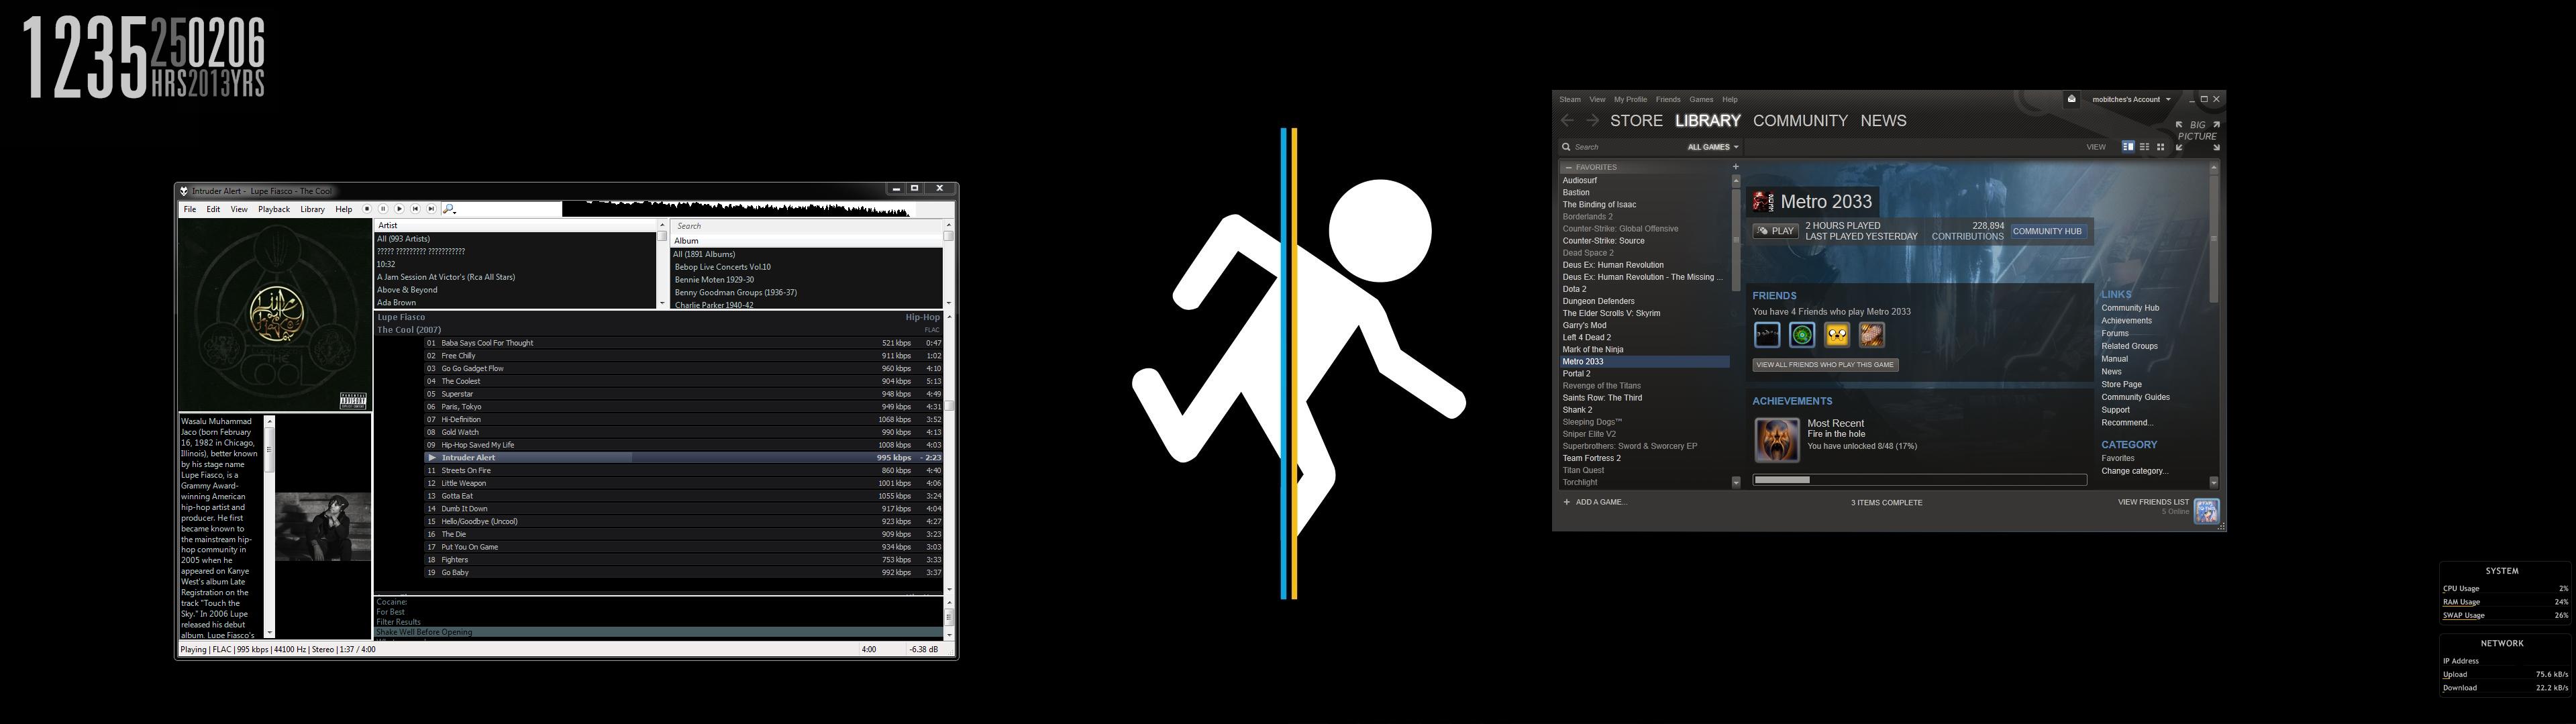Screen dimensions: 2576x724
Task: Select track 'Hip-Hop Saved My Life'
Action: tap(683, 445)
